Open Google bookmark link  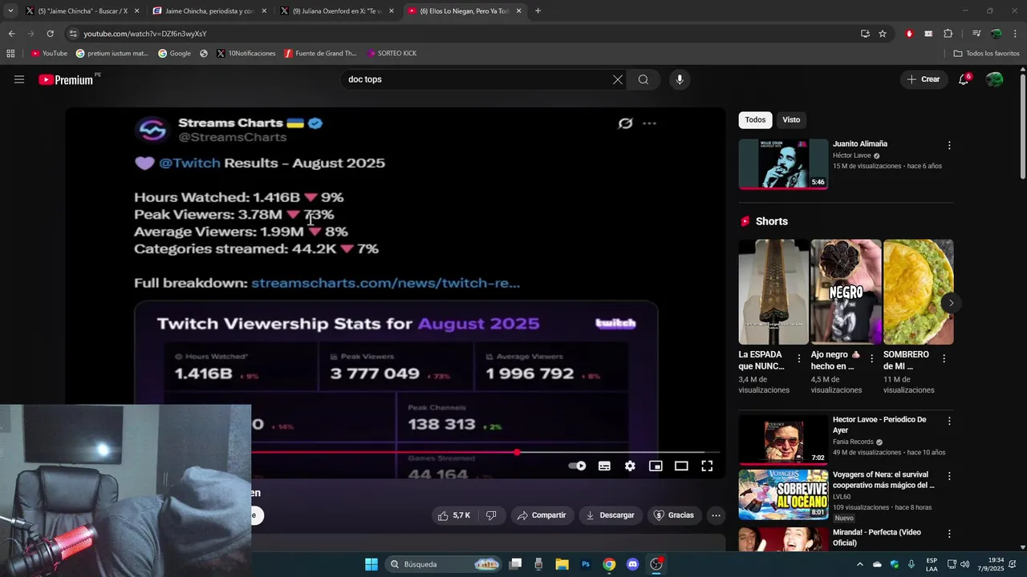174,53
